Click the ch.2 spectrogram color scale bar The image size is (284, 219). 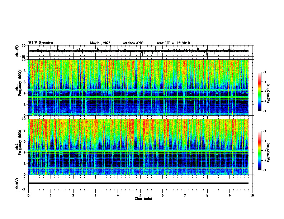[x=260, y=151]
